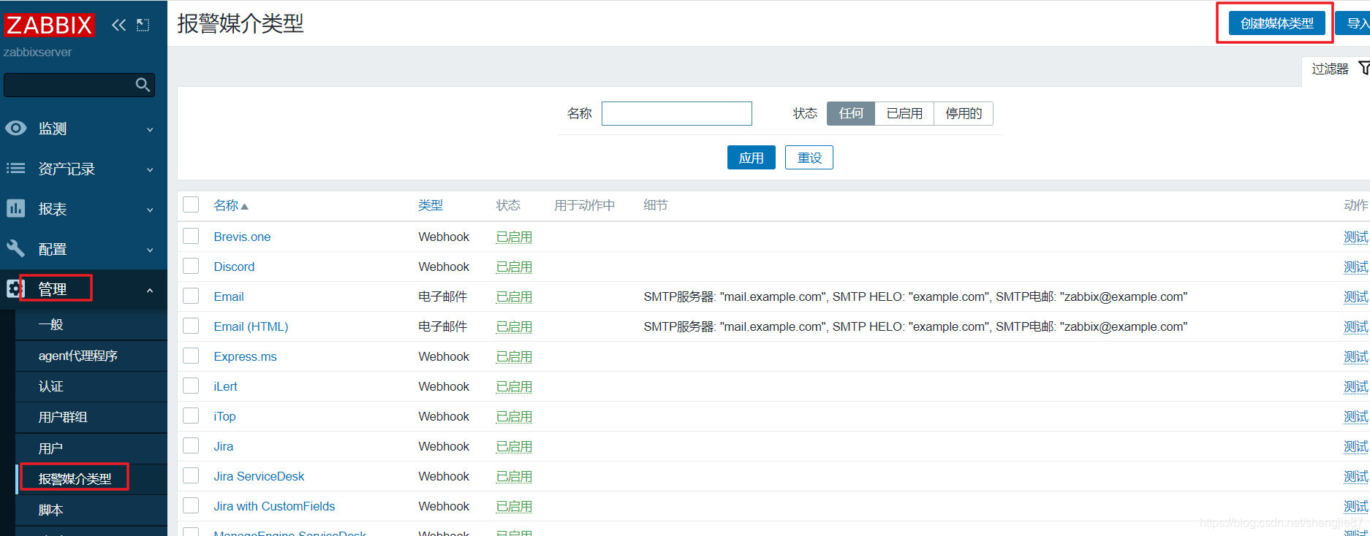The image size is (1370, 536).
Task: Open the 用户群组 submenu item
Action: [x=91, y=417]
